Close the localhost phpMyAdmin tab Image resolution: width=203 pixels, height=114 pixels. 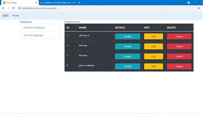[x=74, y=3]
